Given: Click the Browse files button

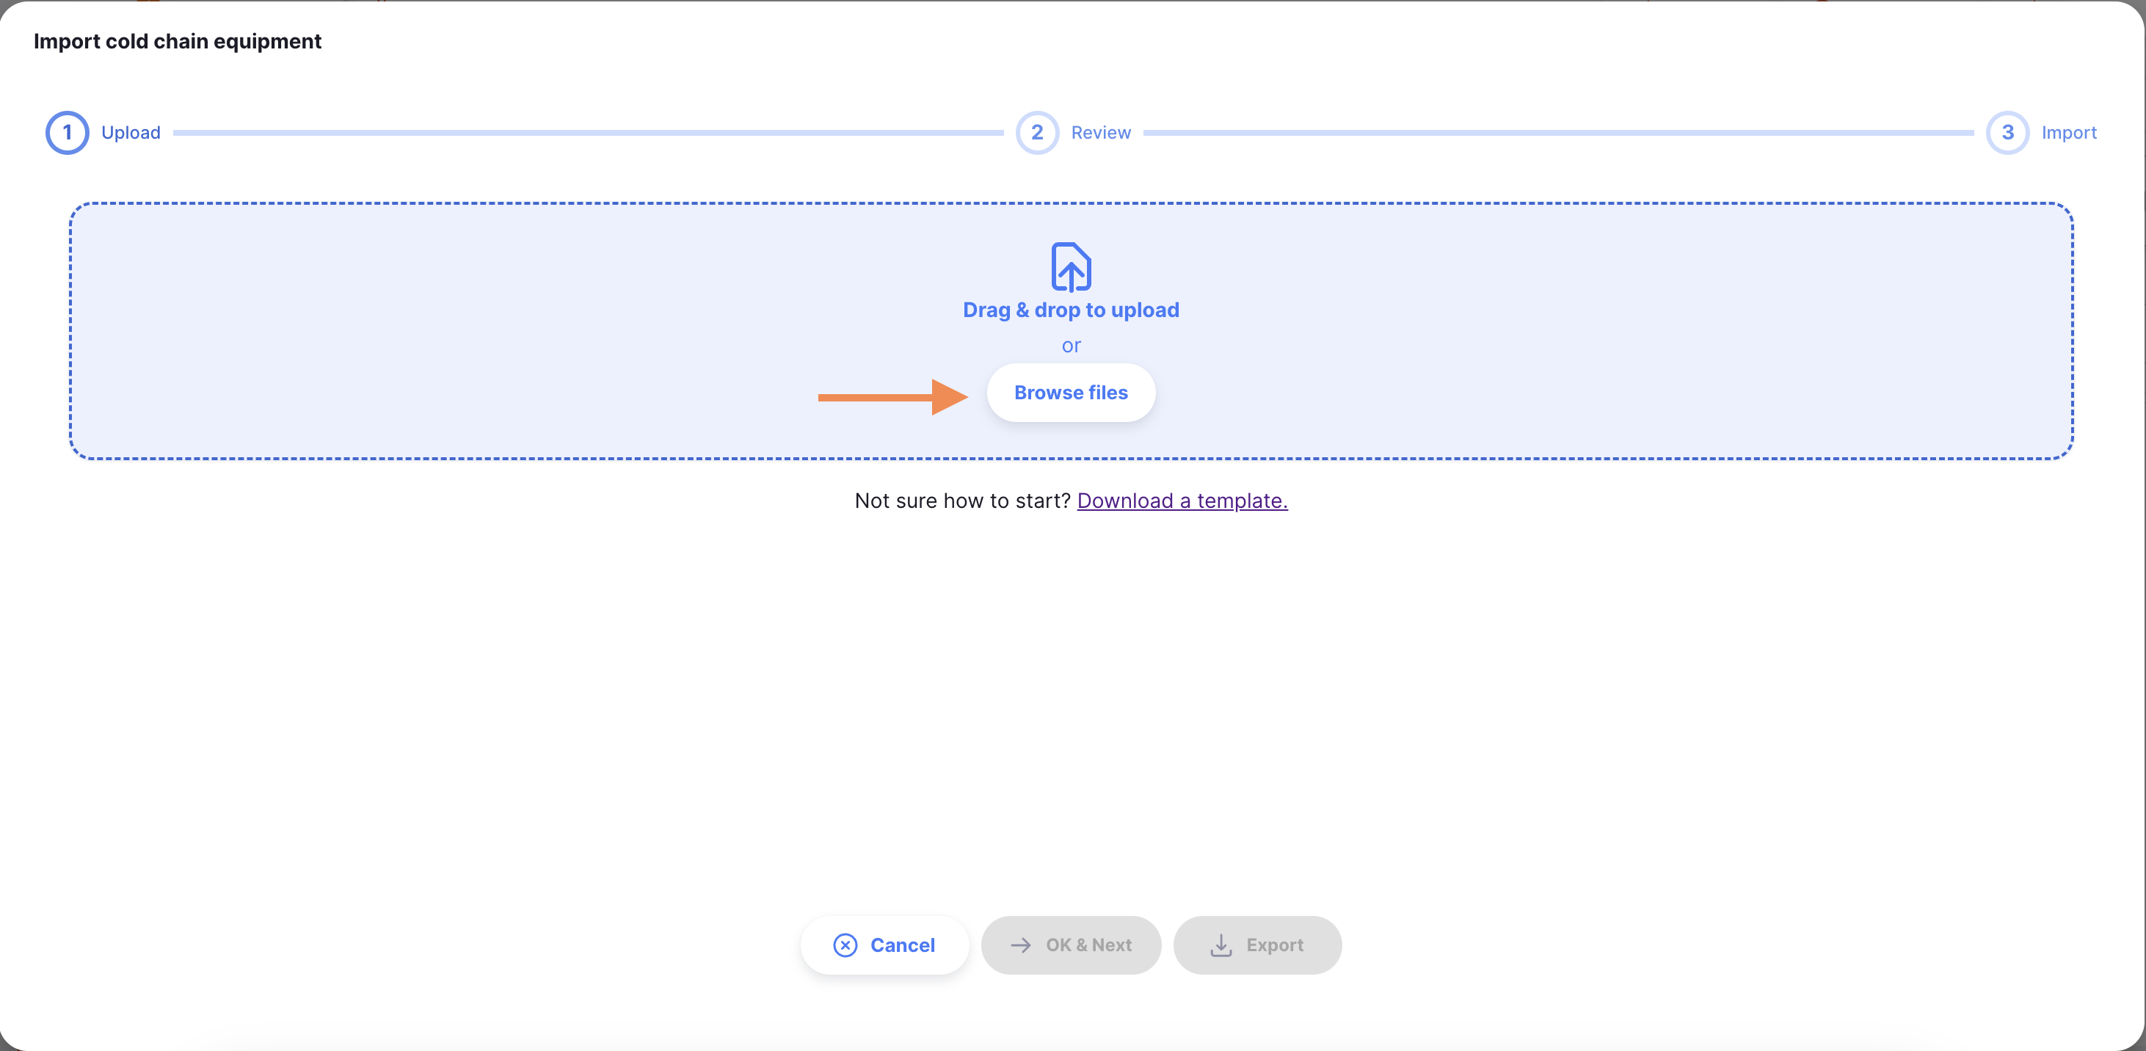Looking at the screenshot, I should 1071,392.
